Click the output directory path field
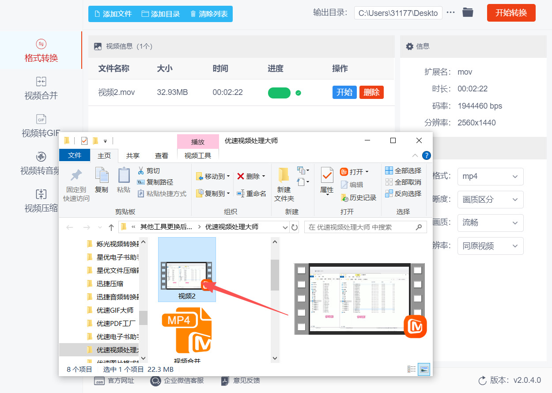The width and height of the screenshot is (552, 393). (398, 13)
